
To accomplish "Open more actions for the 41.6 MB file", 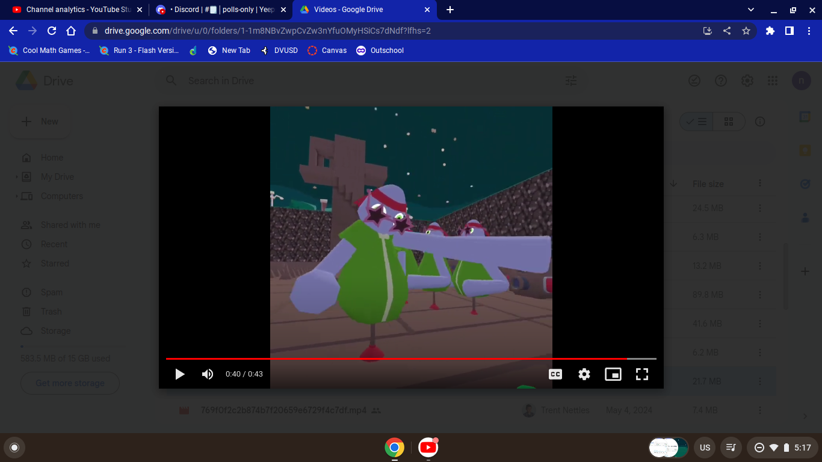I will tap(760, 324).
